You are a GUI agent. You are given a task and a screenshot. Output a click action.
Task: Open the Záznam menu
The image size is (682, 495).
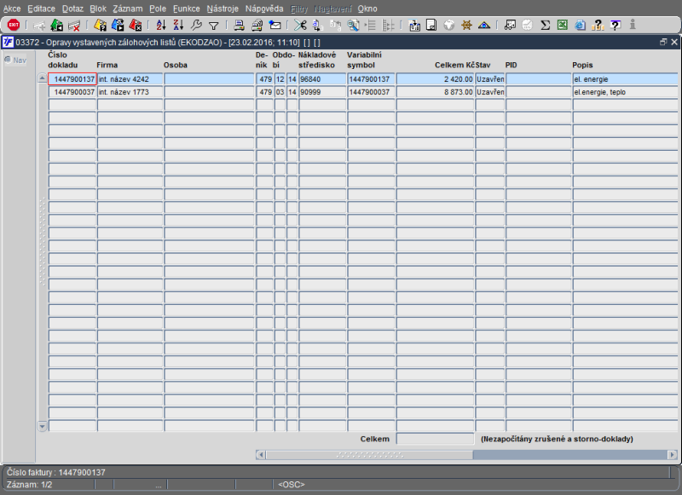127,9
